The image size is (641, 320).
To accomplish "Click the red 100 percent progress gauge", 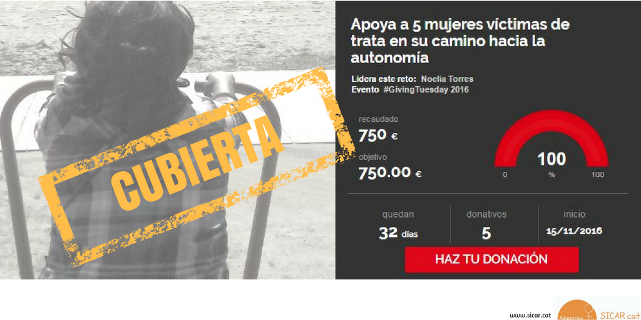I will pos(551,139).
